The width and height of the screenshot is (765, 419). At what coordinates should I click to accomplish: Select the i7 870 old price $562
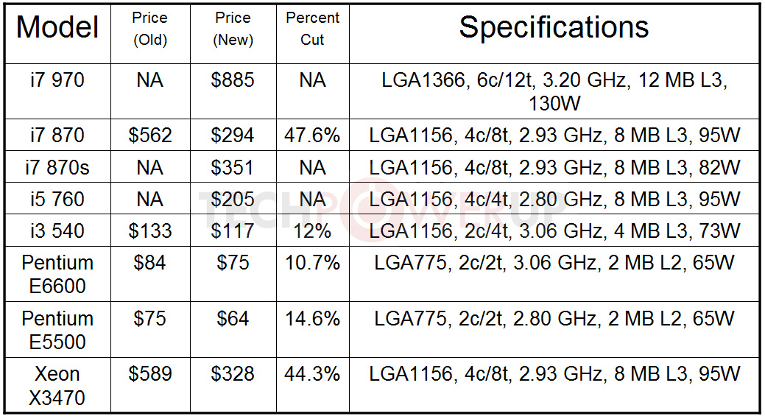(x=150, y=135)
